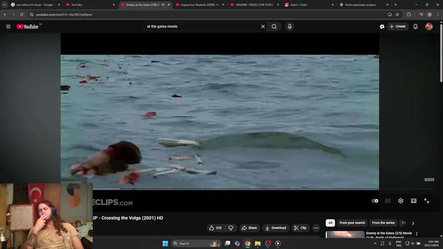Open the Chrome three-dot menu
This screenshot has height=249, width=443.
pyautogui.click(x=438, y=15)
